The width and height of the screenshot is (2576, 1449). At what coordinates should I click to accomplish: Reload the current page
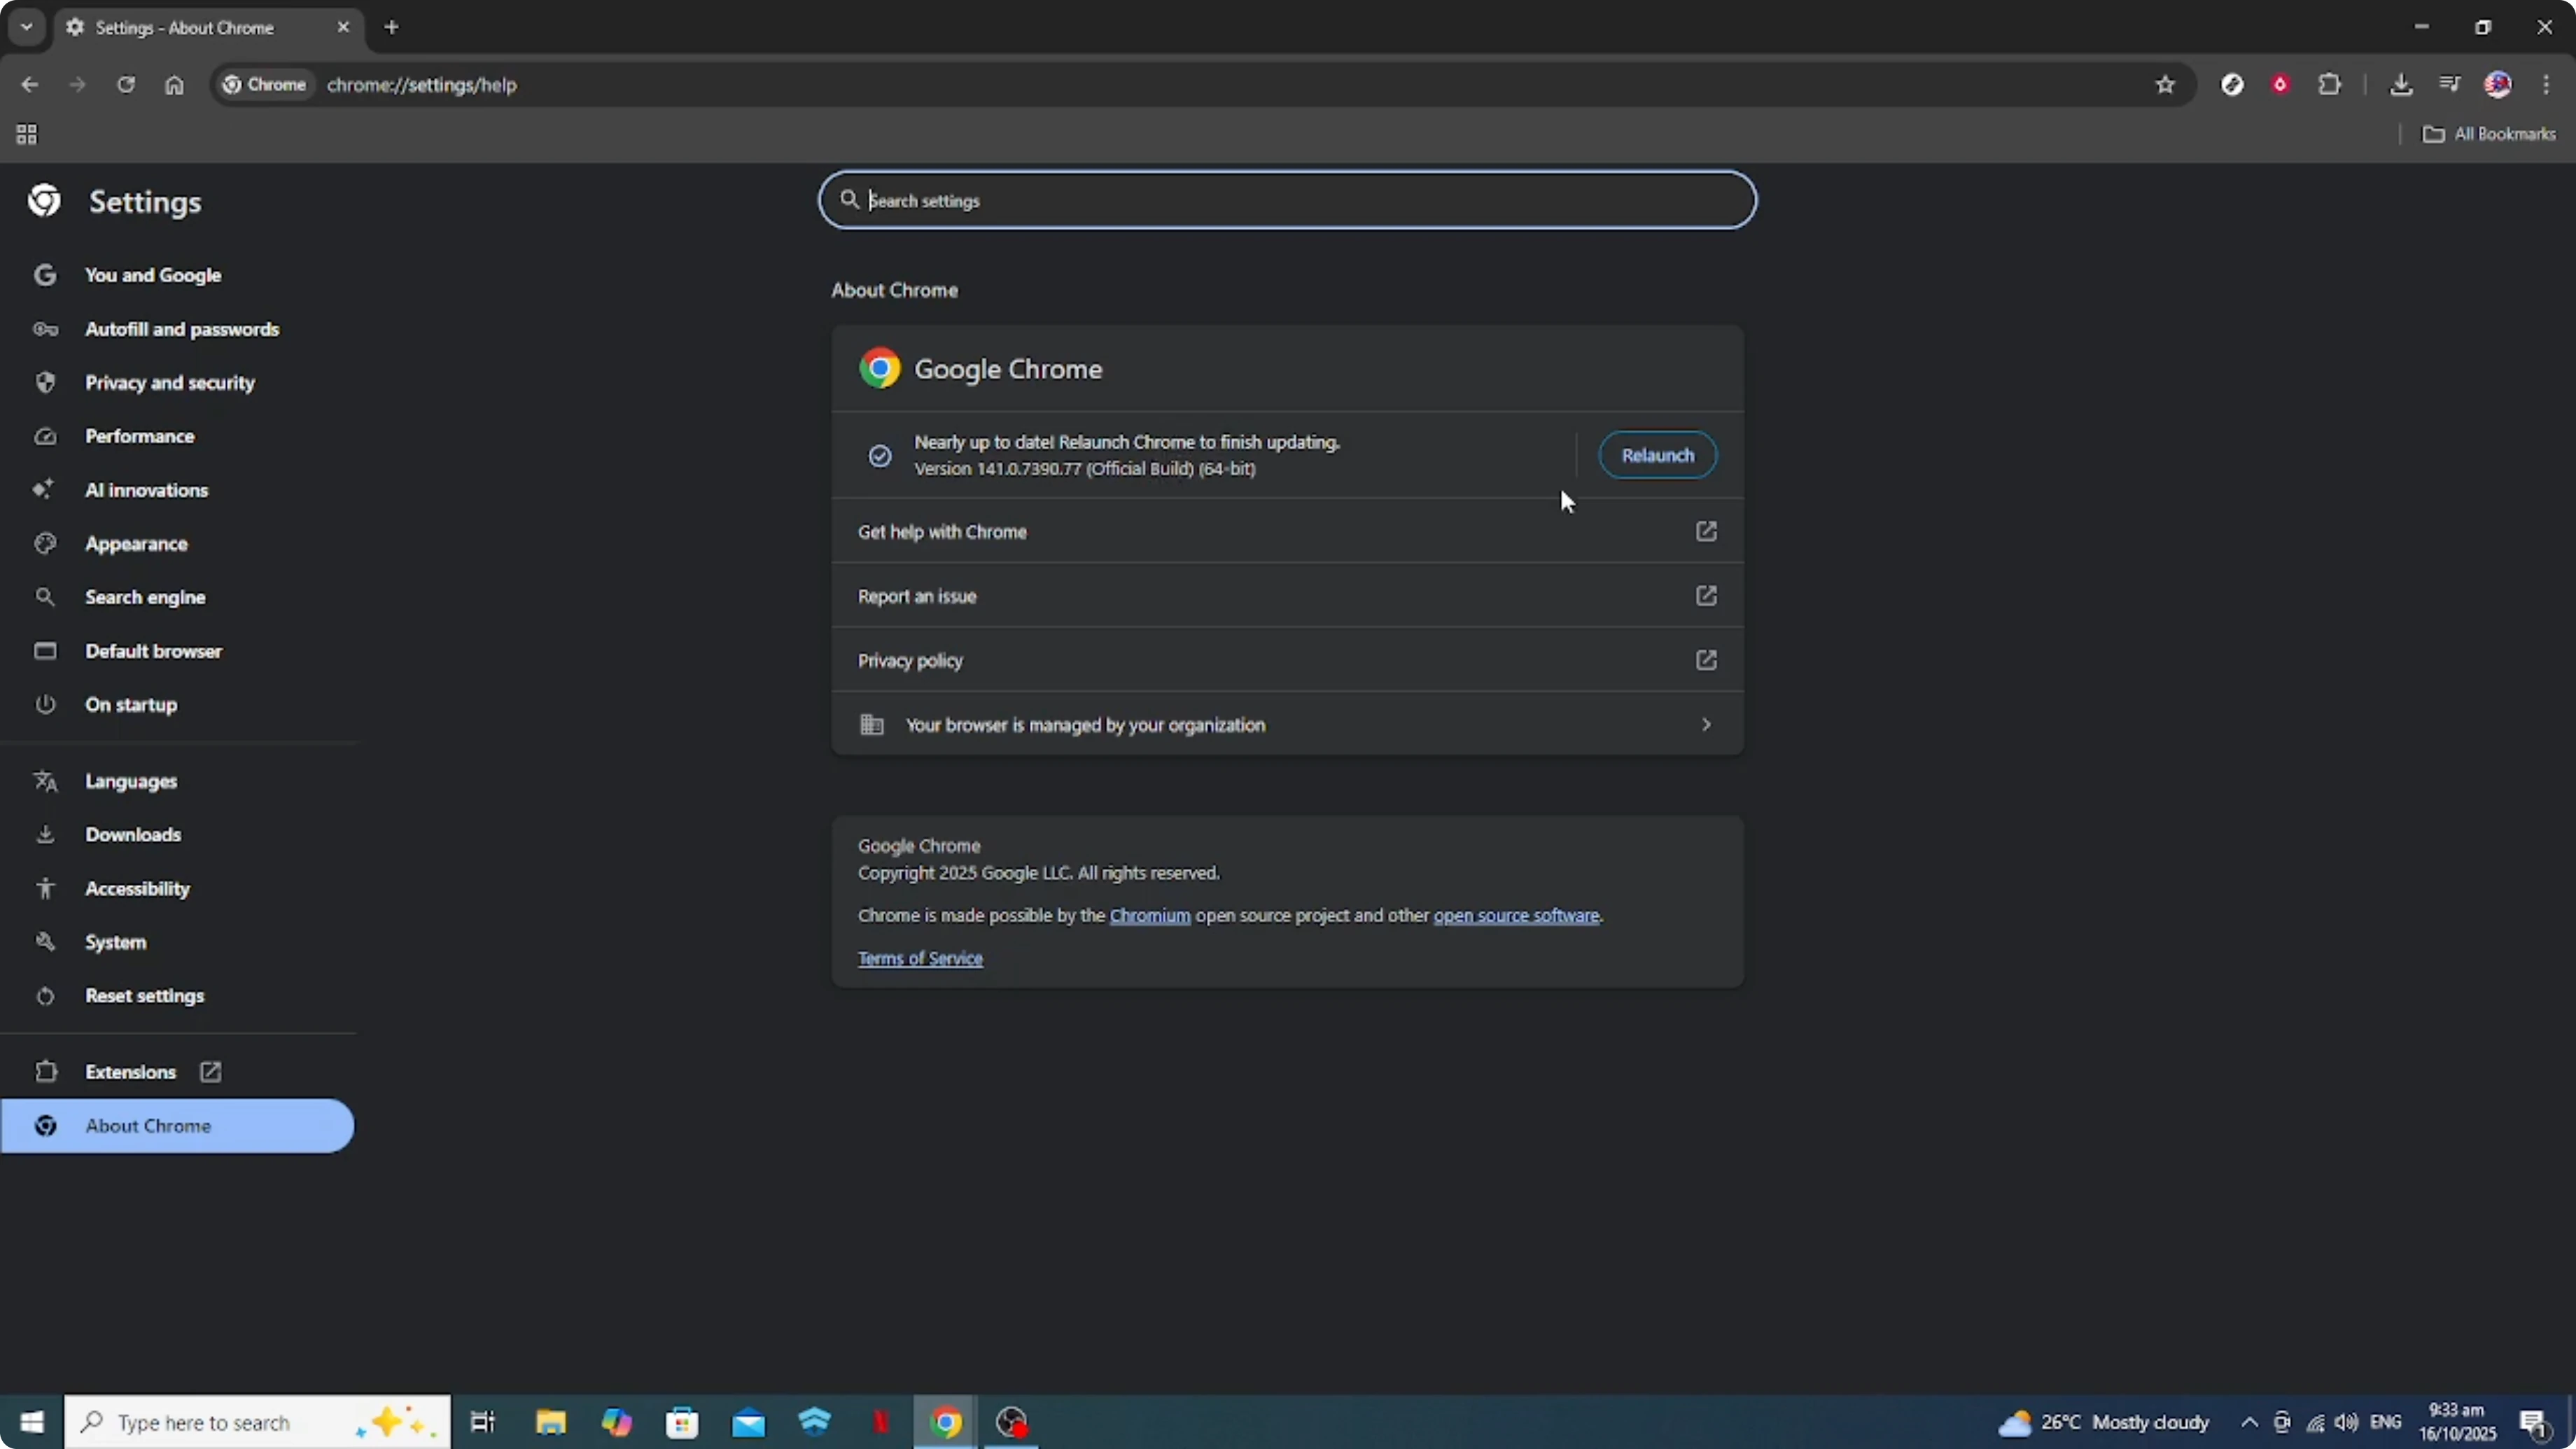126,85
